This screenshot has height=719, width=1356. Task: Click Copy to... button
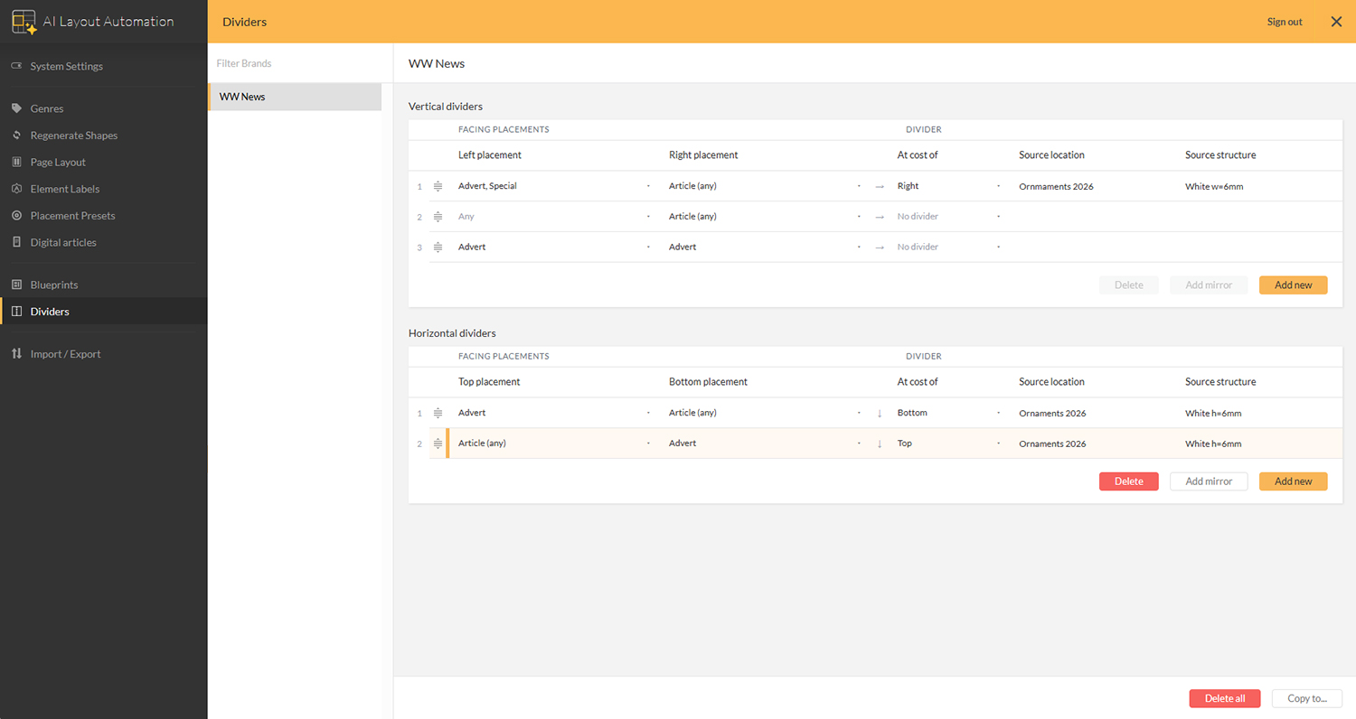tap(1307, 698)
